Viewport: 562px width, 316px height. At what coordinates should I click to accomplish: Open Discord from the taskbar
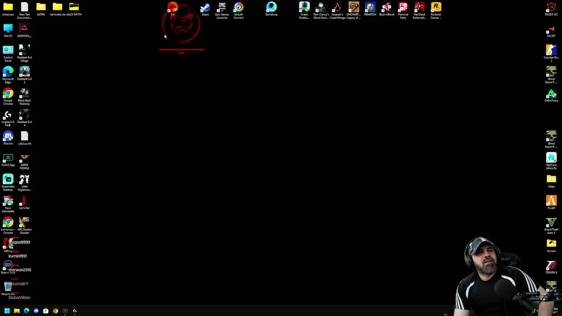pyautogui.click(x=36, y=311)
